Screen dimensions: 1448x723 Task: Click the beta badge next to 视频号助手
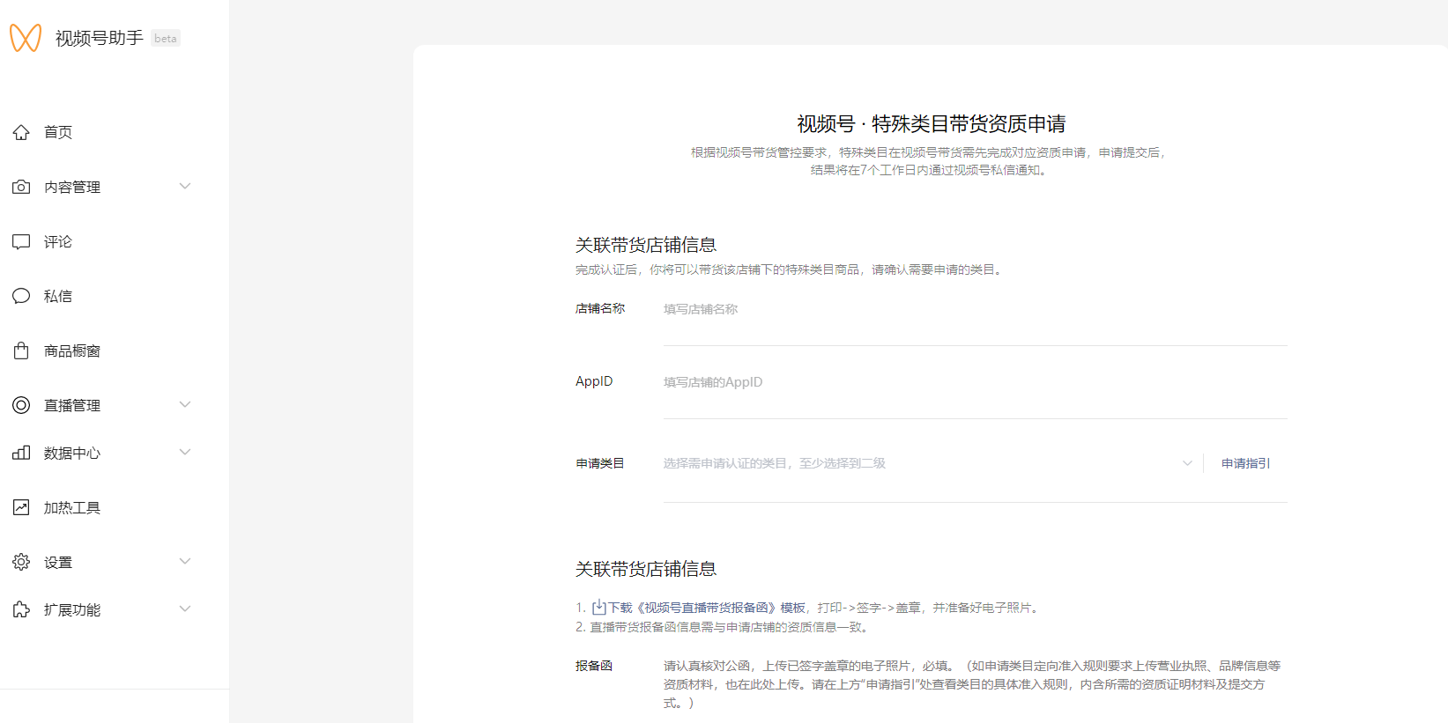click(166, 38)
